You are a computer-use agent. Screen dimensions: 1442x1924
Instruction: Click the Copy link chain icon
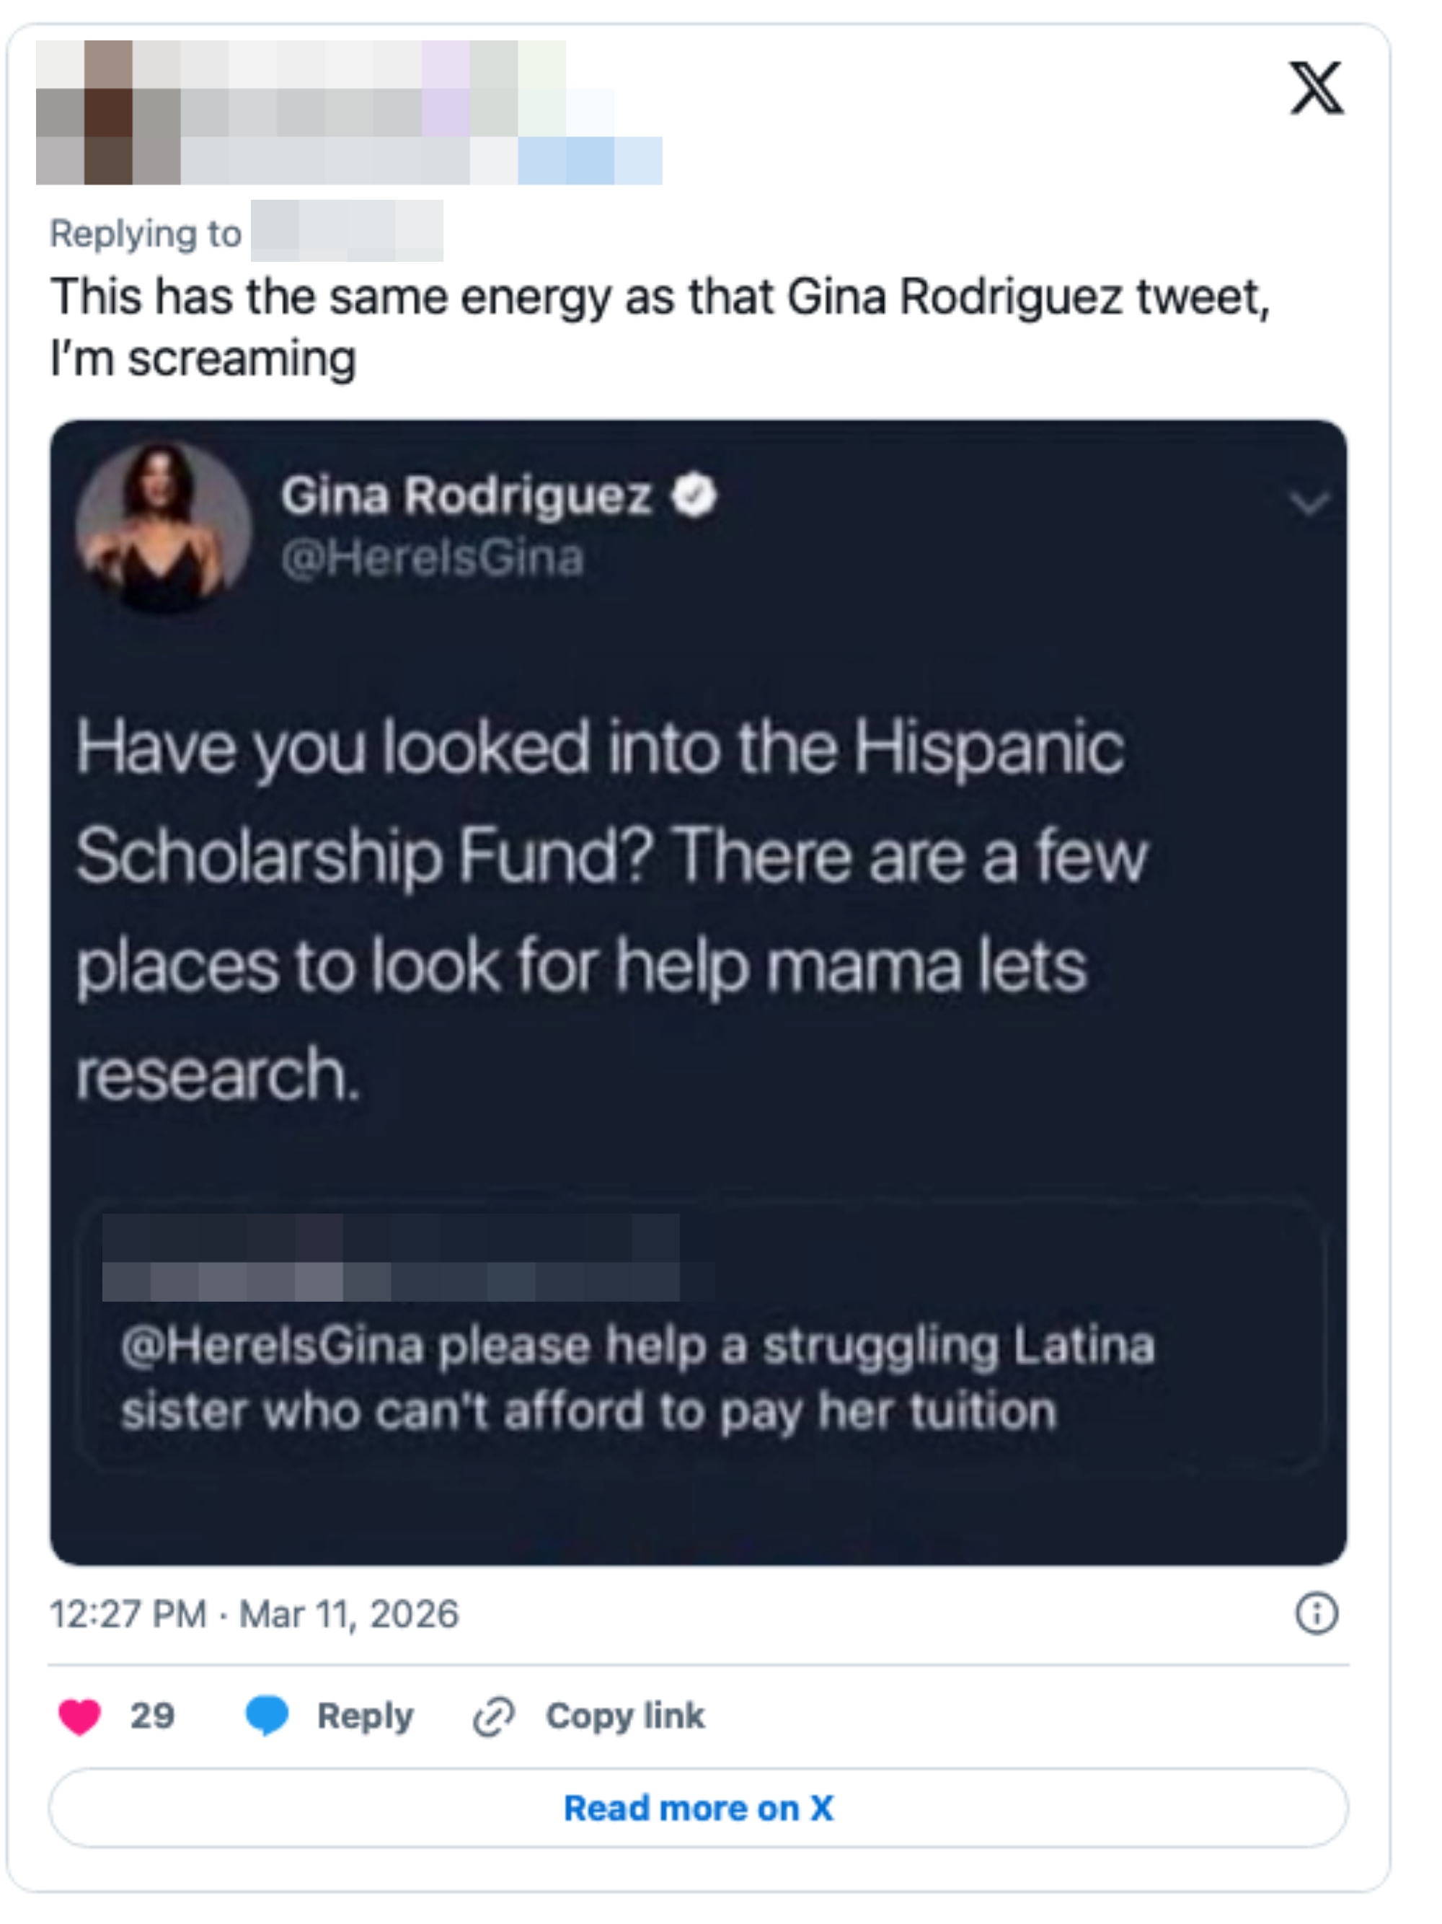[492, 1714]
